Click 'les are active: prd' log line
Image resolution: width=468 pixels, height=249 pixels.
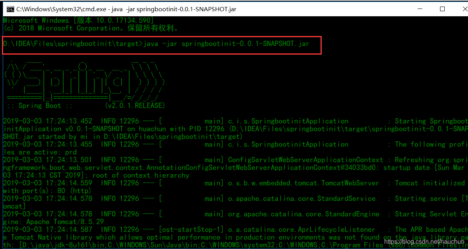tap(40, 152)
